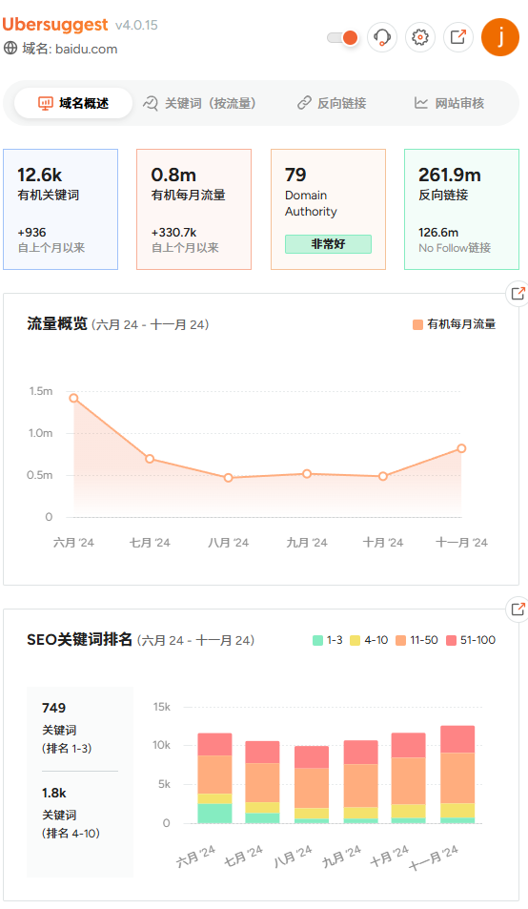528x909 pixels.
Task: Click the monitor icon in 域名概述 tab
Action: 46,103
